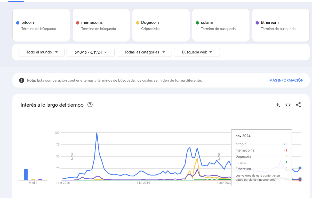
Task: Click the 100 y-axis label
Action: point(57,133)
